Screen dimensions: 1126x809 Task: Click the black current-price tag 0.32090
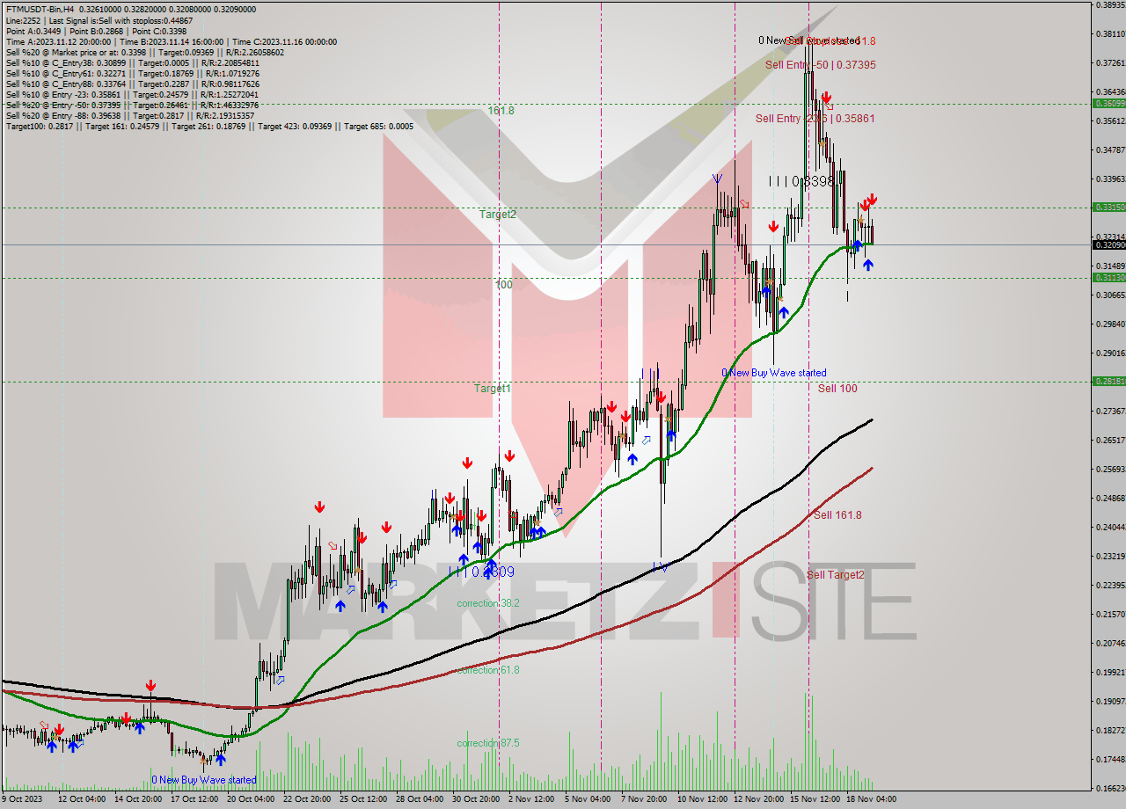pyautogui.click(x=1108, y=244)
